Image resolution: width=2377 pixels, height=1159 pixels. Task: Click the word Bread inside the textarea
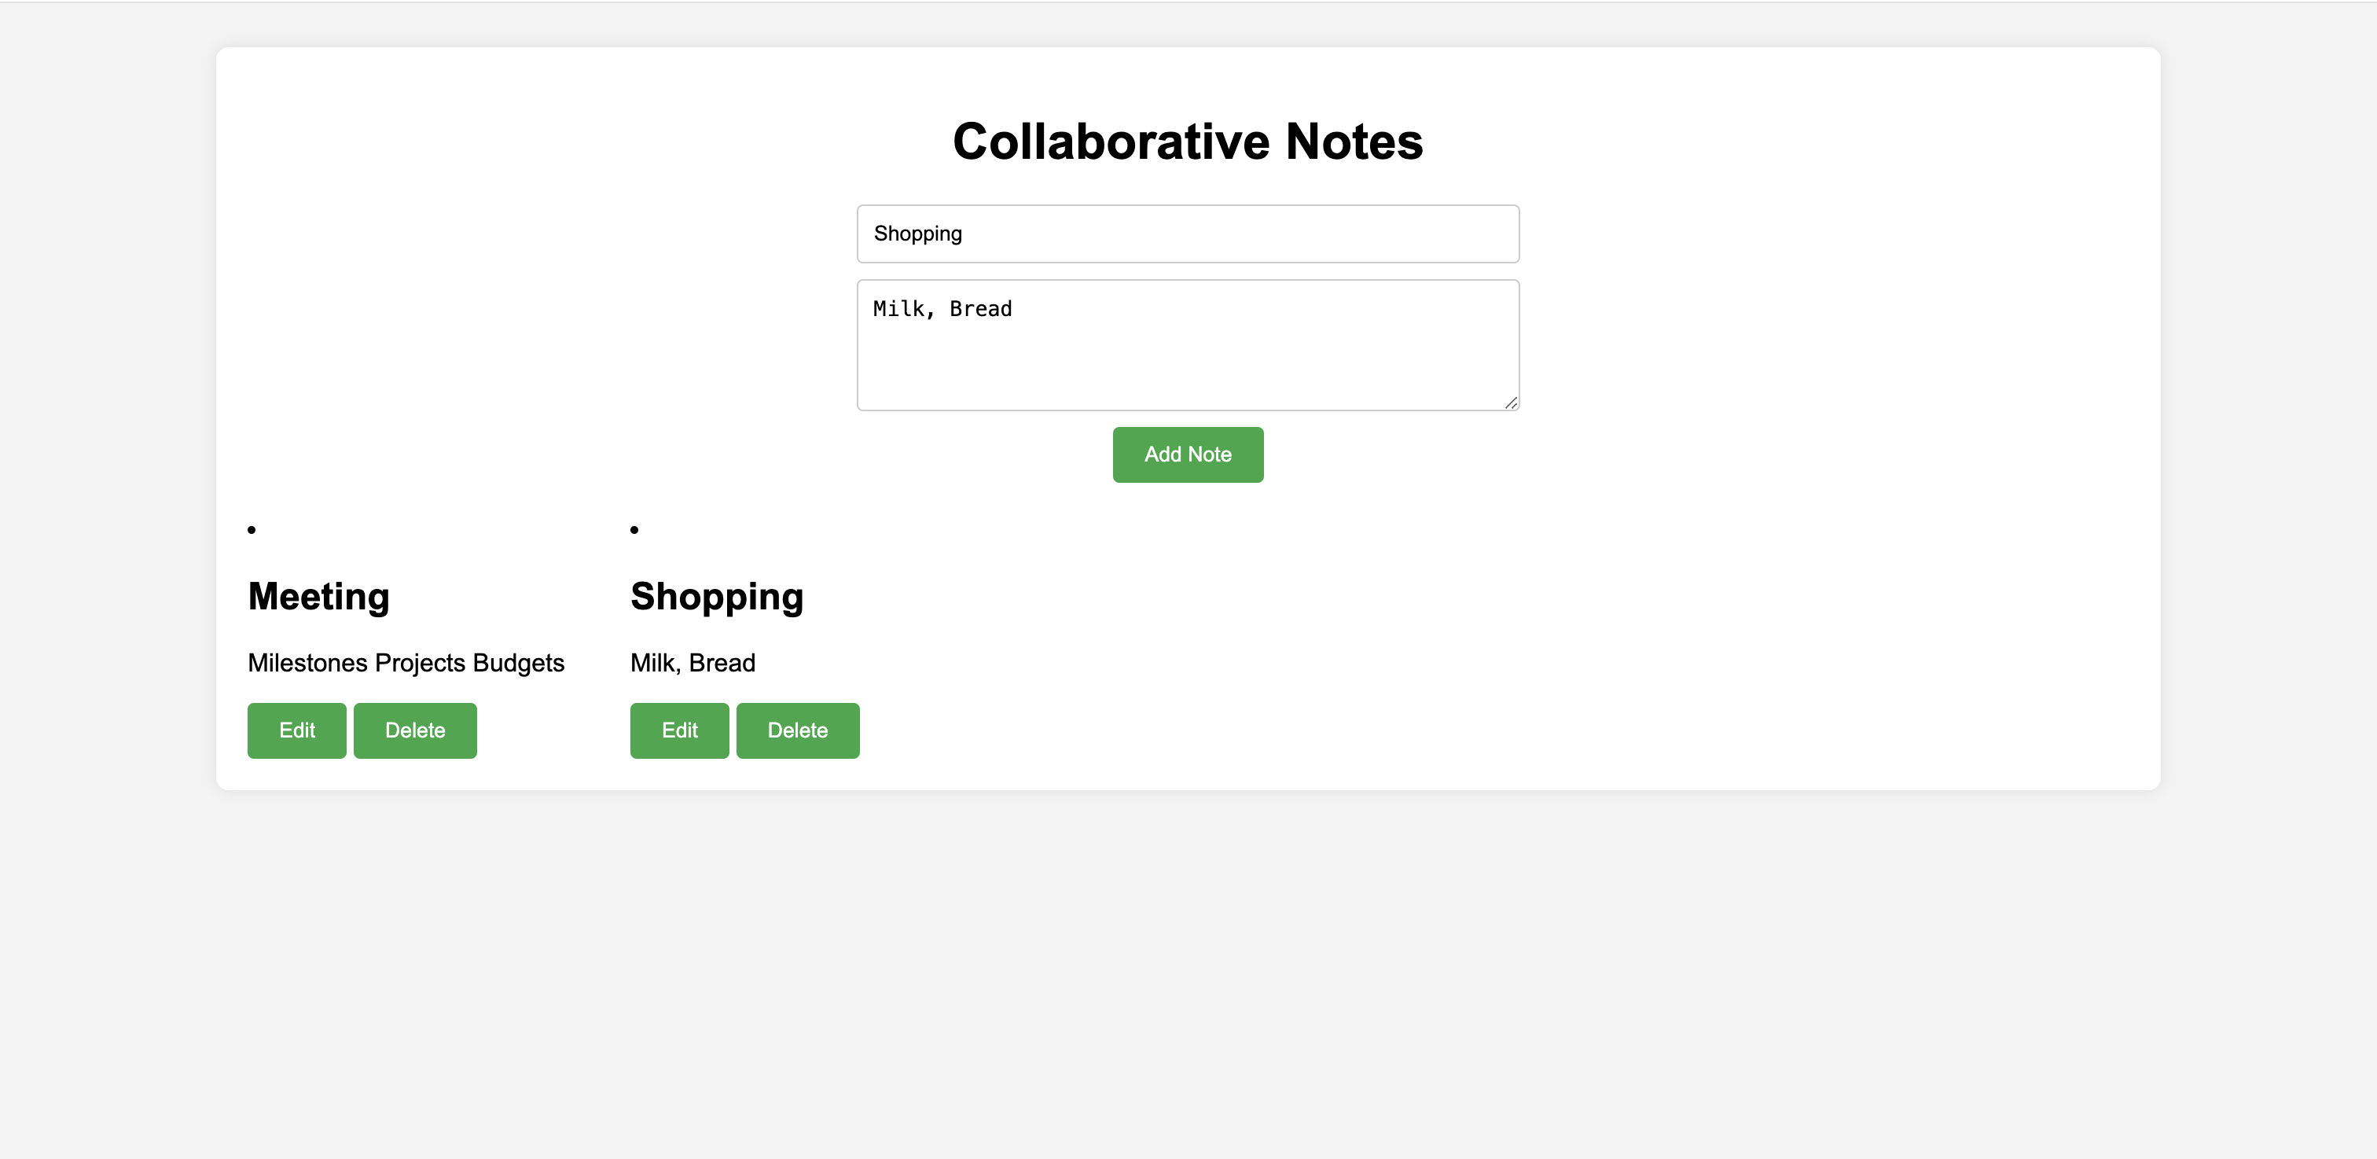[980, 308]
